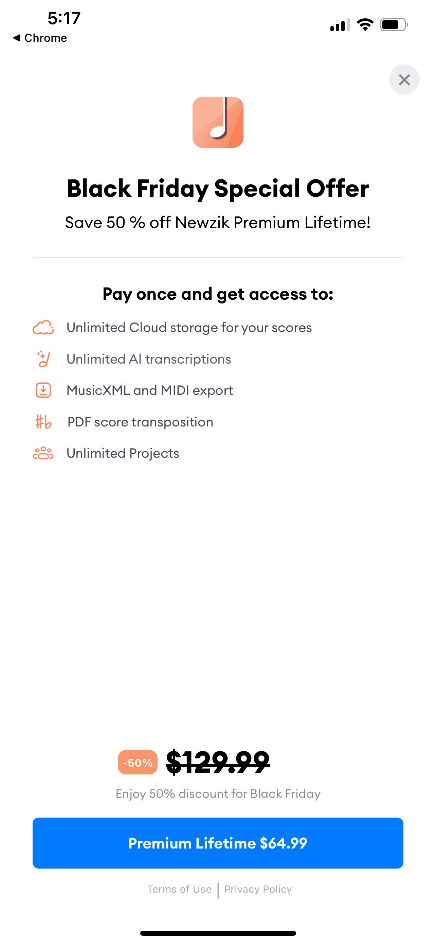Tap Unlimited Cloud storage feature text
The image size is (436, 944).
[189, 327]
